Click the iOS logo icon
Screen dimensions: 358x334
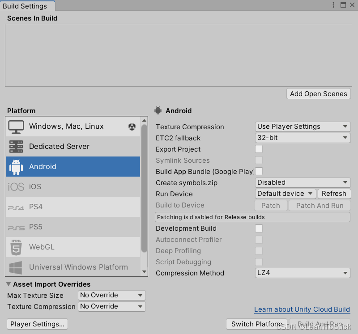[16, 186]
